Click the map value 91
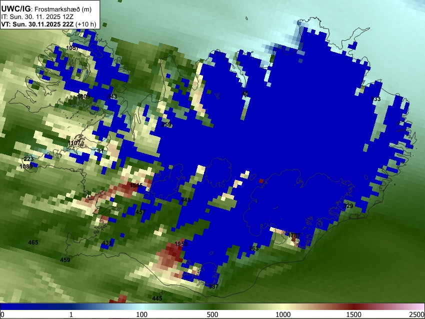Screen dimensions: 425x319 point(100,150)
